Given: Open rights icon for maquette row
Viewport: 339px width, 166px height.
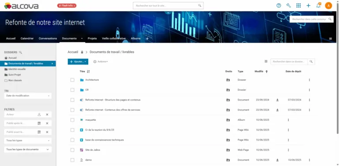Looking at the screenshot, I should point(228,120).
